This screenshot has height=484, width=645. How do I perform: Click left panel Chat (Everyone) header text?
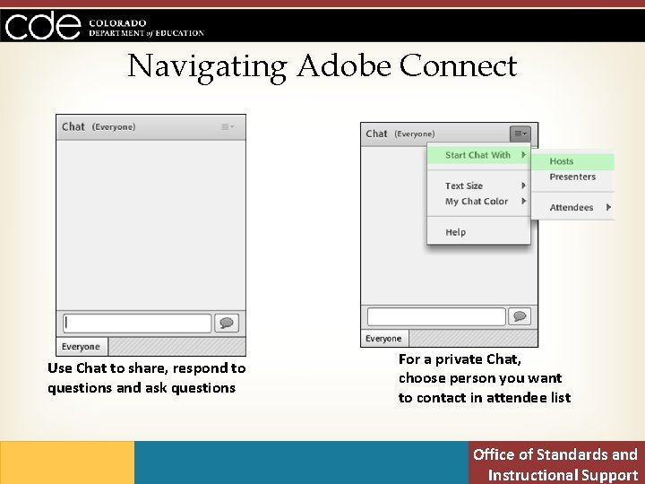click(x=99, y=126)
